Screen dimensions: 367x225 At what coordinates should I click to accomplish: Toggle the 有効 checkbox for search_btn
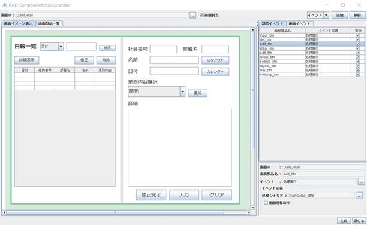point(357,62)
